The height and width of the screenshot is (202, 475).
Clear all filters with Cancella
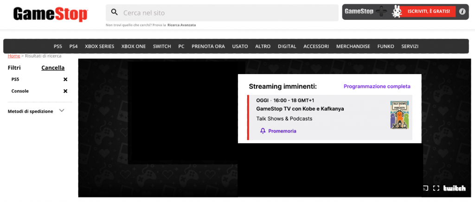click(x=53, y=68)
